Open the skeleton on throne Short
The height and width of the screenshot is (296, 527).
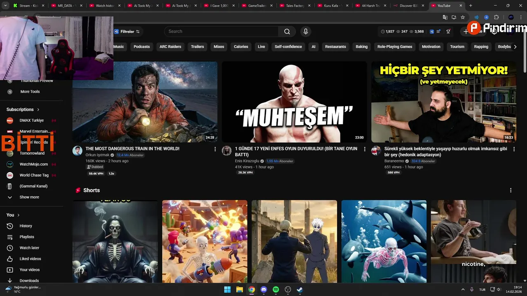(115, 242)
